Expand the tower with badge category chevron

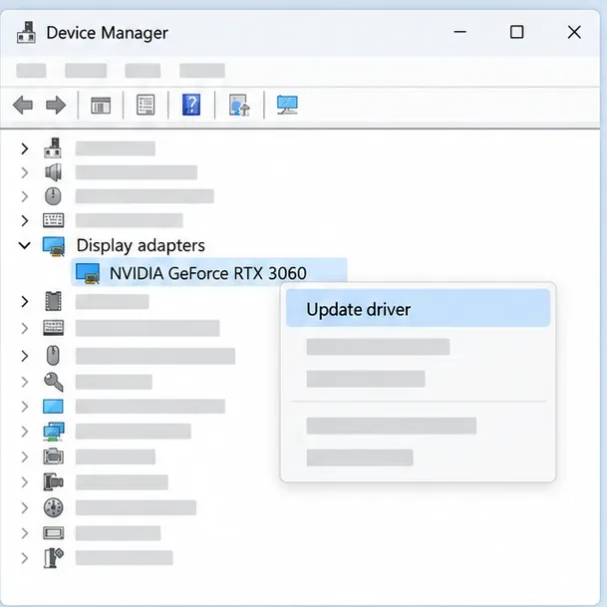(25, 558)
